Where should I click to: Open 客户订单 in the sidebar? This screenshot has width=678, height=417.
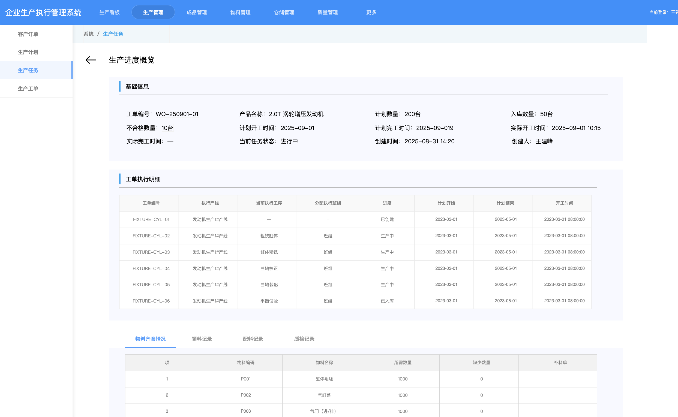(x=28, y=34)
